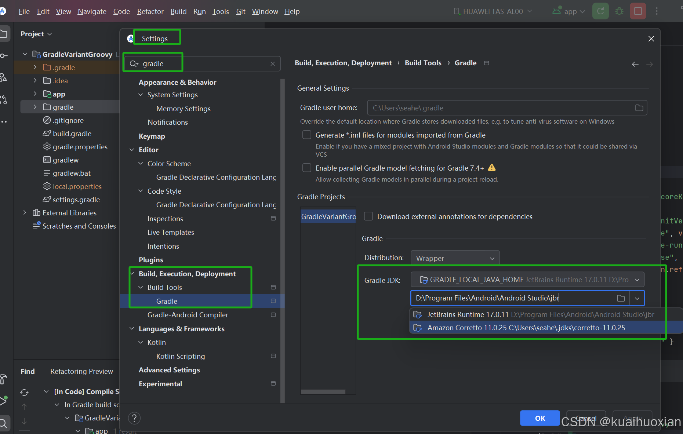Click the refresh icon in the Find panel
The width and height of the screenshot is (683, 434).
click(24, 392)
